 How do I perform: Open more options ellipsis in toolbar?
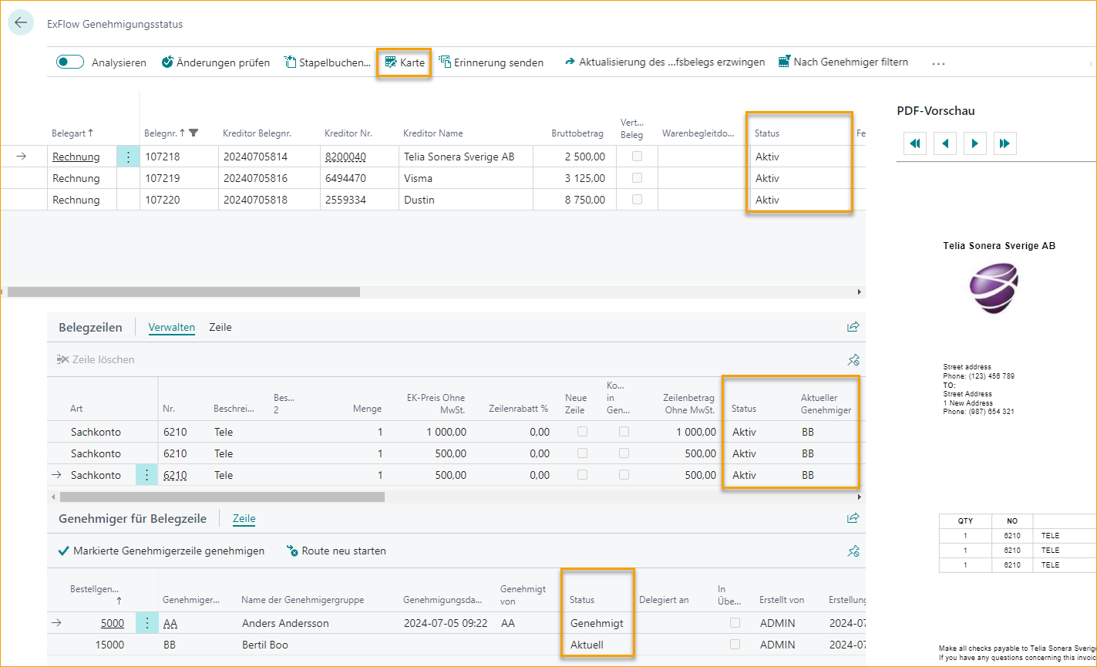coord(938,63)
